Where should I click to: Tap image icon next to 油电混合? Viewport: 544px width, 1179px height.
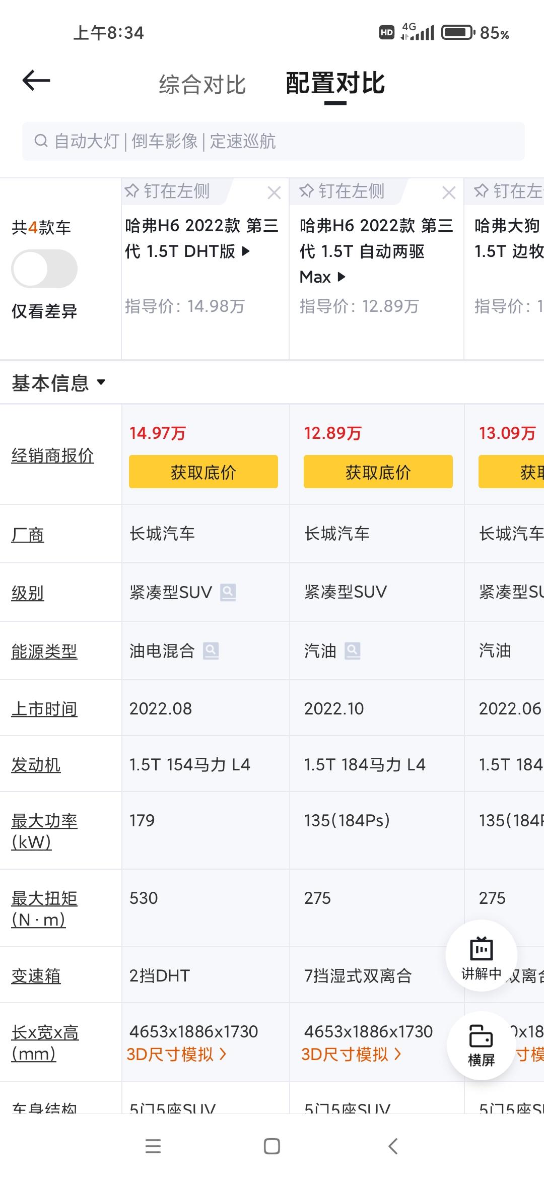click(x=211, y=650)
